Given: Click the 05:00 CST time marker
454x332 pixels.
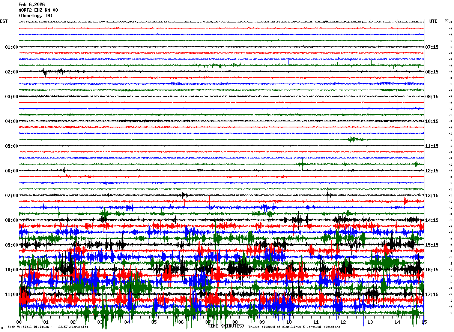Looking at the screenshot, I should pos(12,146).
